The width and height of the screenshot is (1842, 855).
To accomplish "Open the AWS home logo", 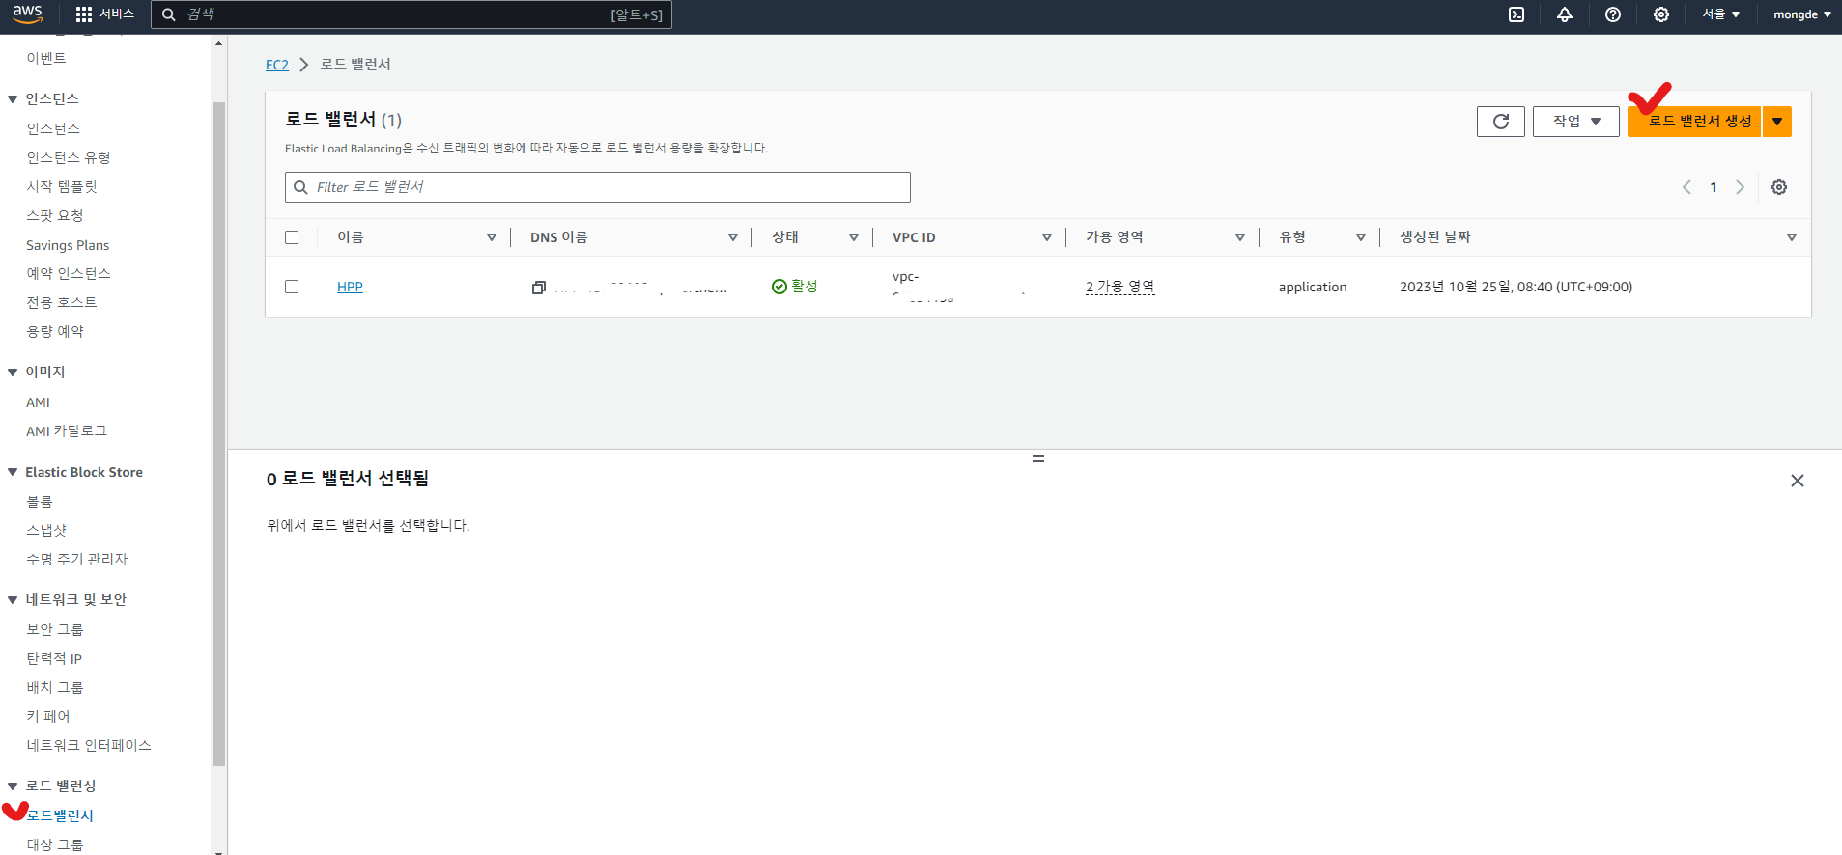I will [x=27, y=14].
